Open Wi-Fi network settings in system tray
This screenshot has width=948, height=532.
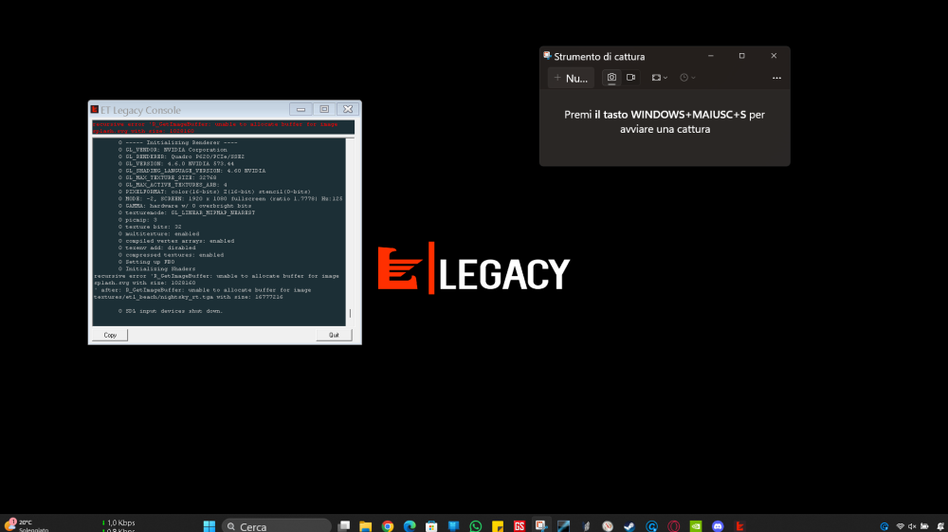pyautogui.click(x=901, y=526)
